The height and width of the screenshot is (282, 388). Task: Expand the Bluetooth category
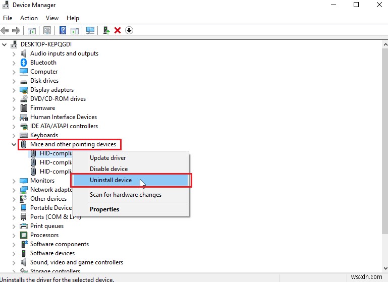click(14, 63)
